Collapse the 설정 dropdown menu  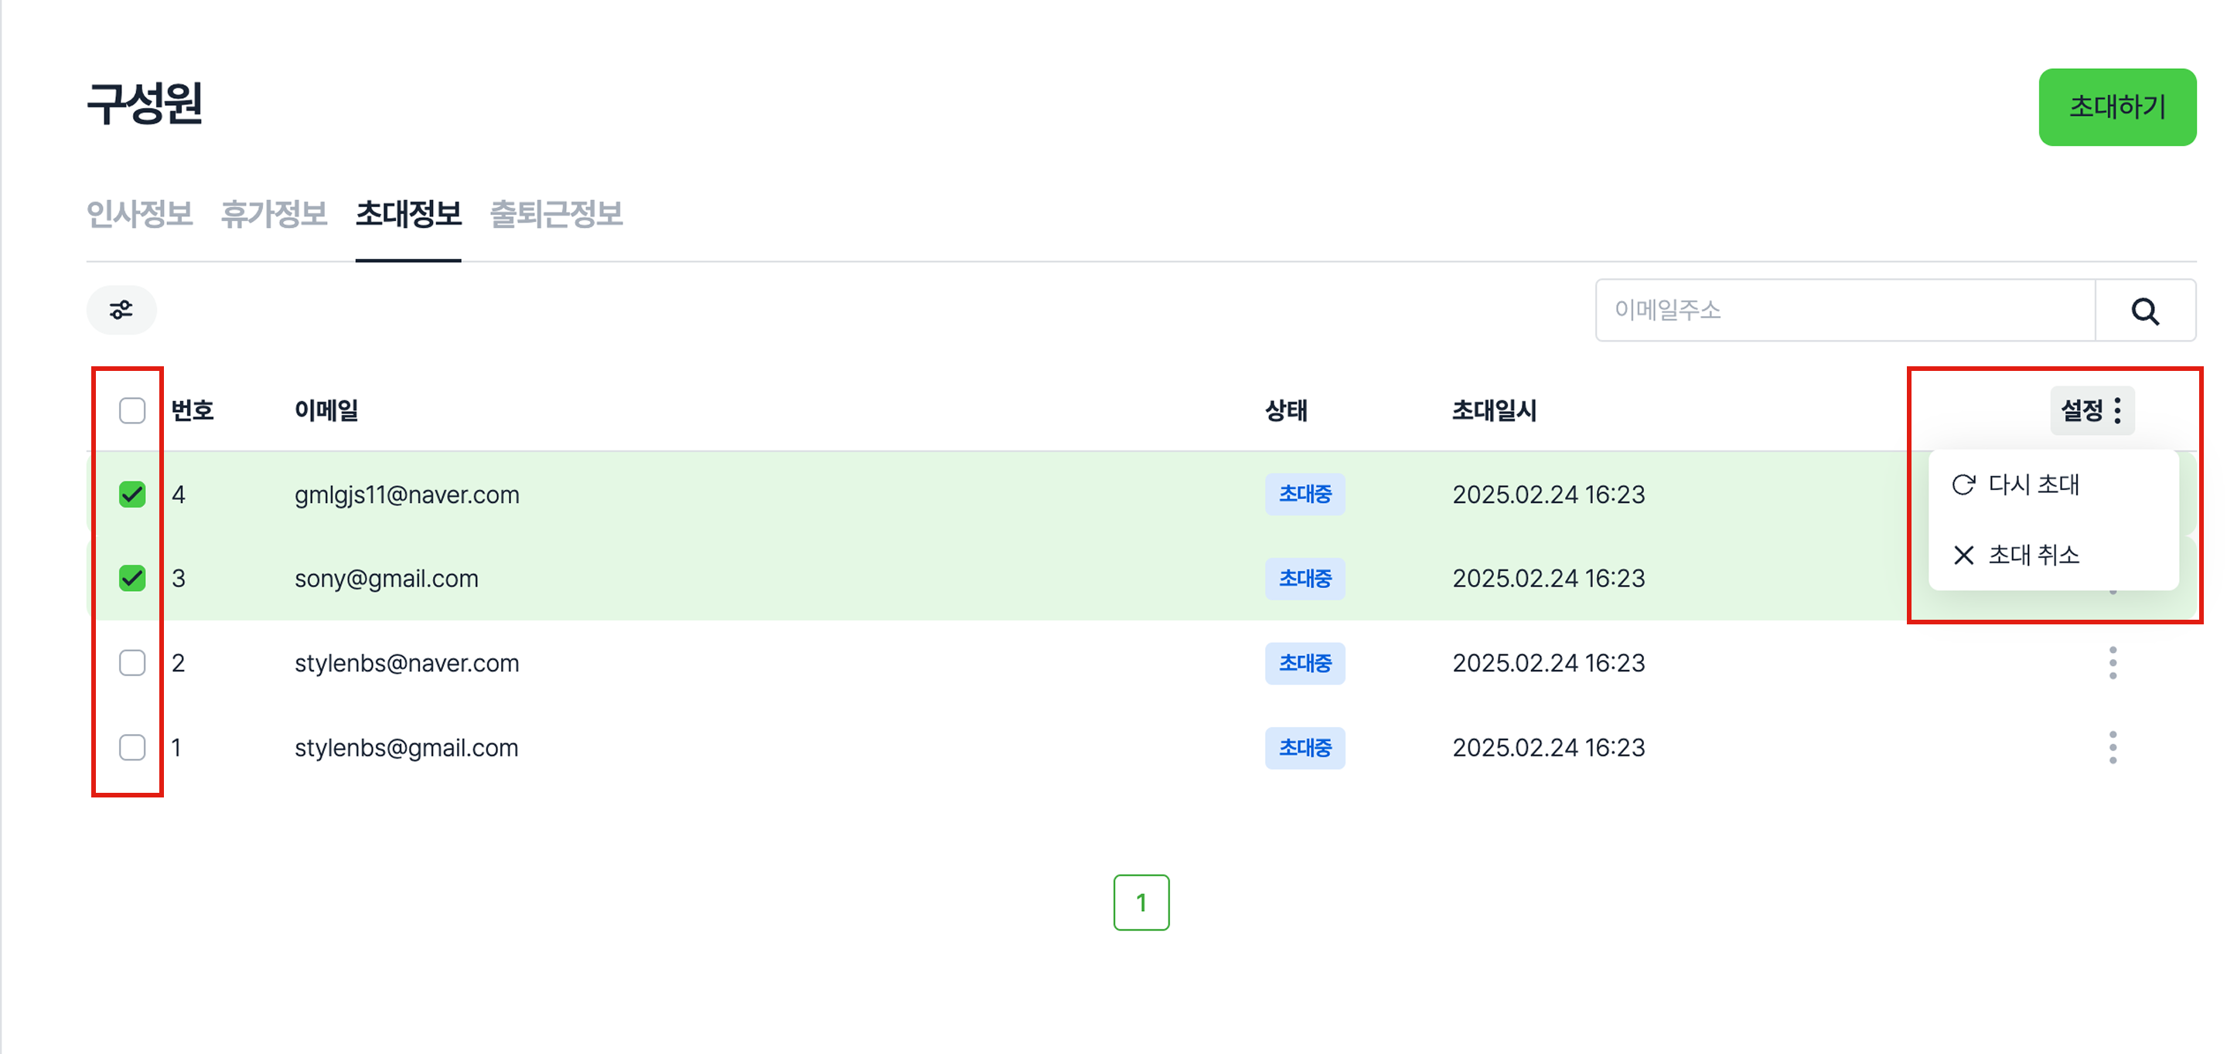2091,410
